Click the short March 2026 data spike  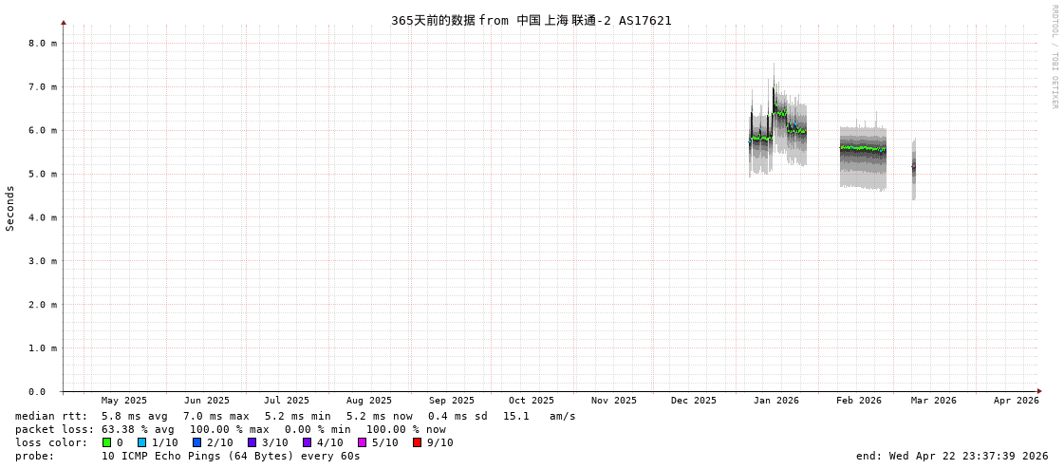point(913,168)
